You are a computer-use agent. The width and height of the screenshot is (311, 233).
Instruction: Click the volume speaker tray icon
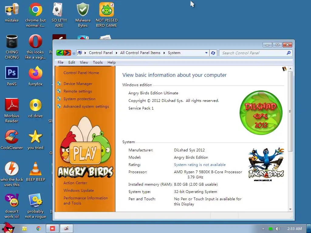tap(278, 229)
